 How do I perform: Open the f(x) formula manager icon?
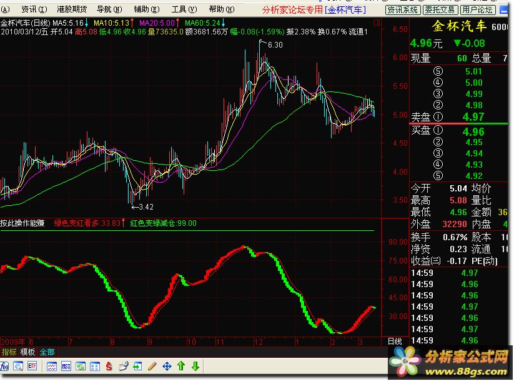tap(4, 367)
